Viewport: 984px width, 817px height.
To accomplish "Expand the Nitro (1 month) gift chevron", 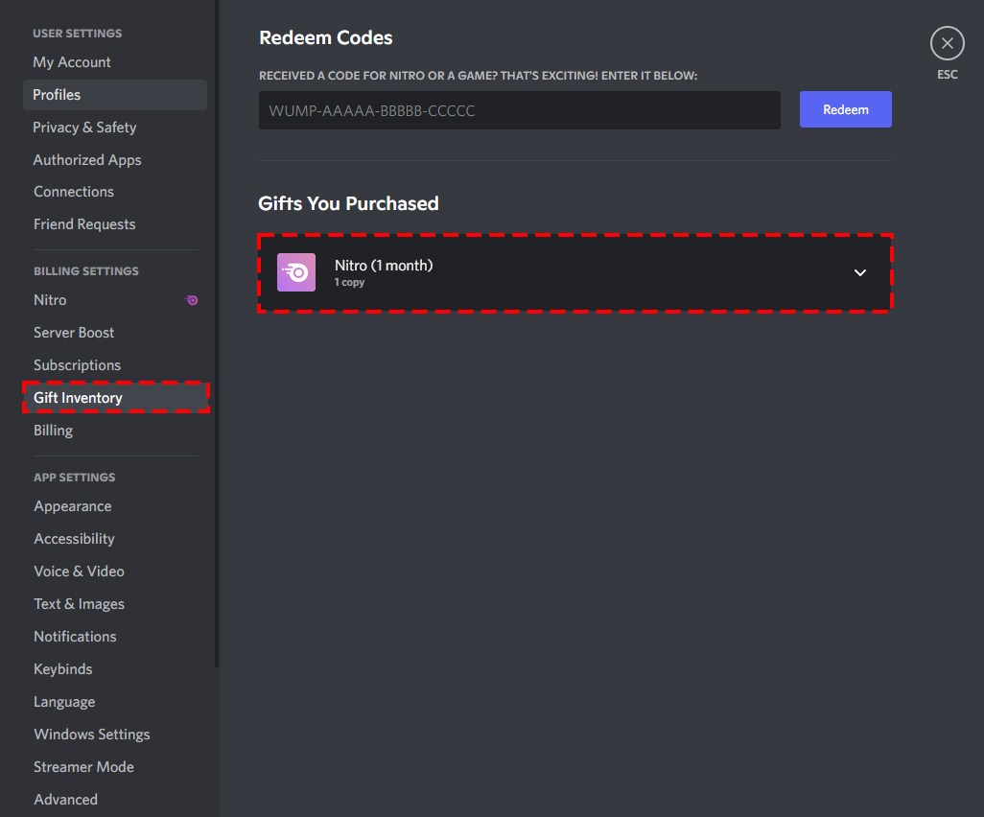I will tap(860, 272).
